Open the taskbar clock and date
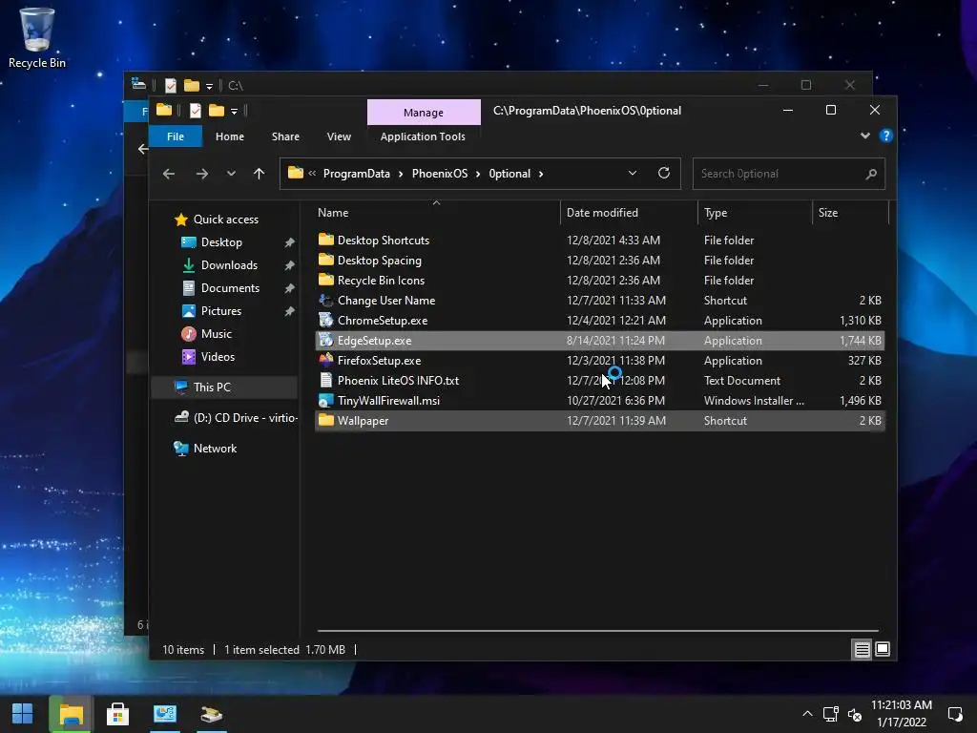Viewport: 977px width, 733px height. pos(901,714)
